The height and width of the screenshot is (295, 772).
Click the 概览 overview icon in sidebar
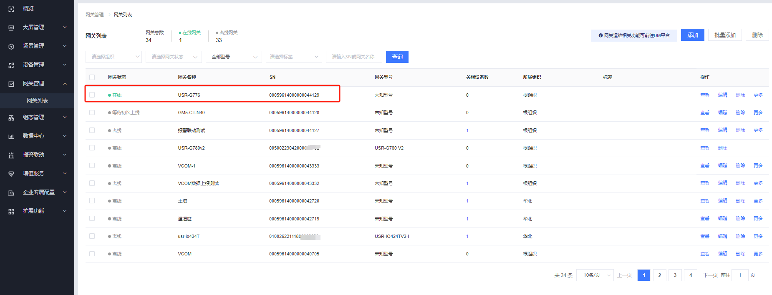(x=11, y=9)
